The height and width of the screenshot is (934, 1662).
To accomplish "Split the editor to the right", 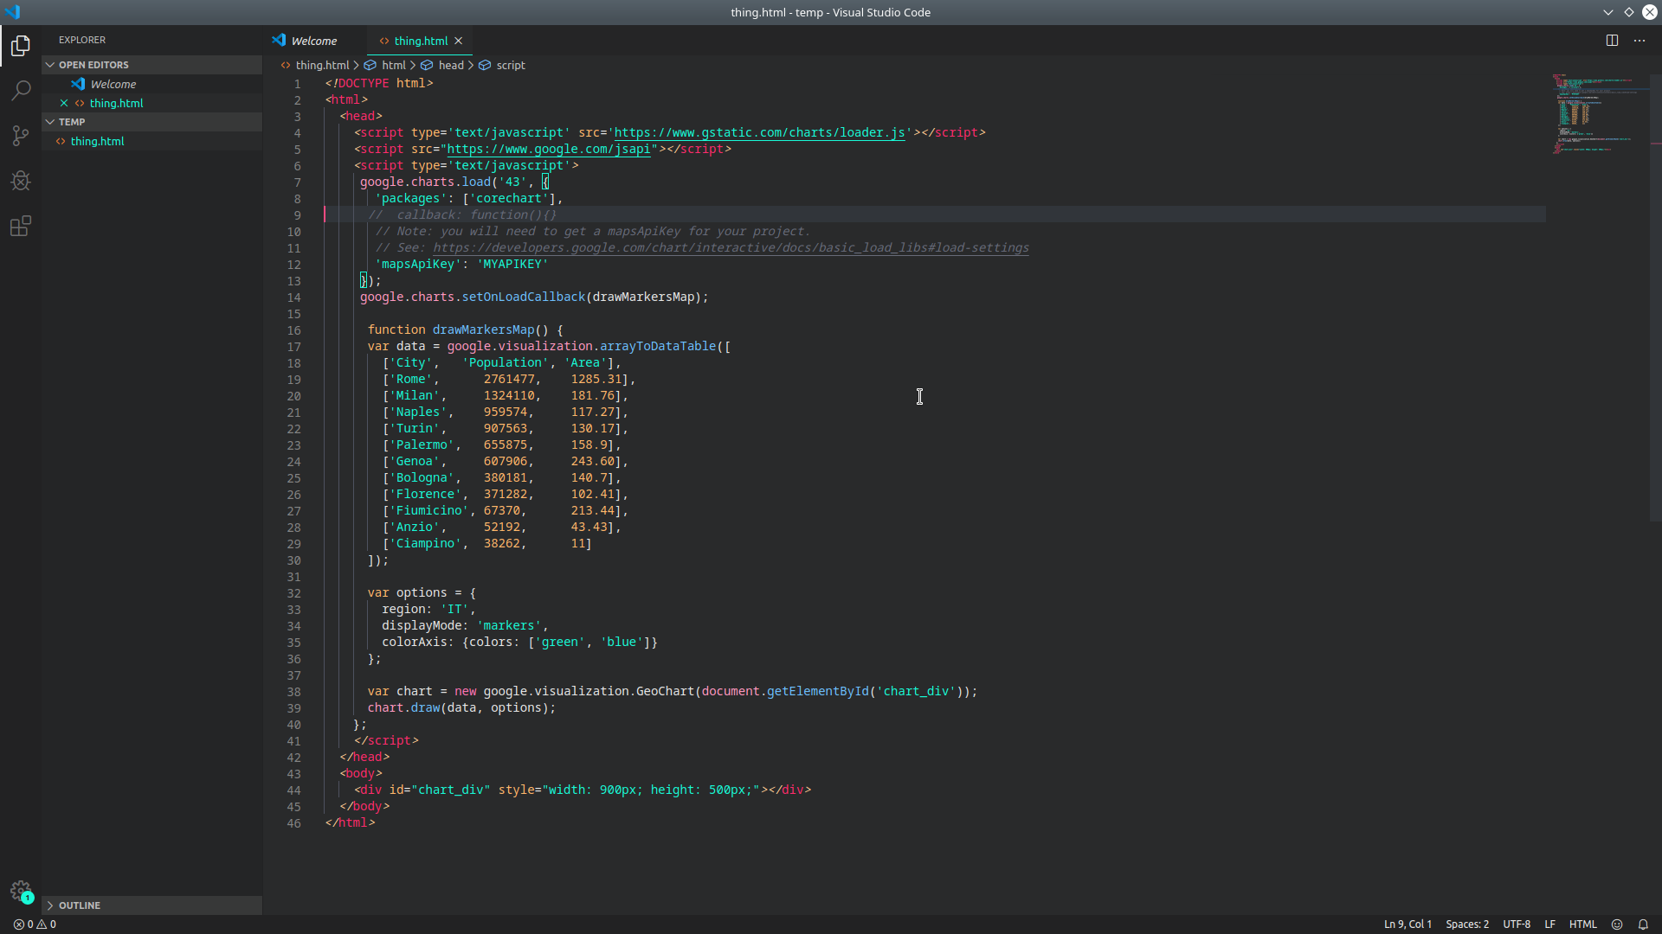I will coord(1612,41).
